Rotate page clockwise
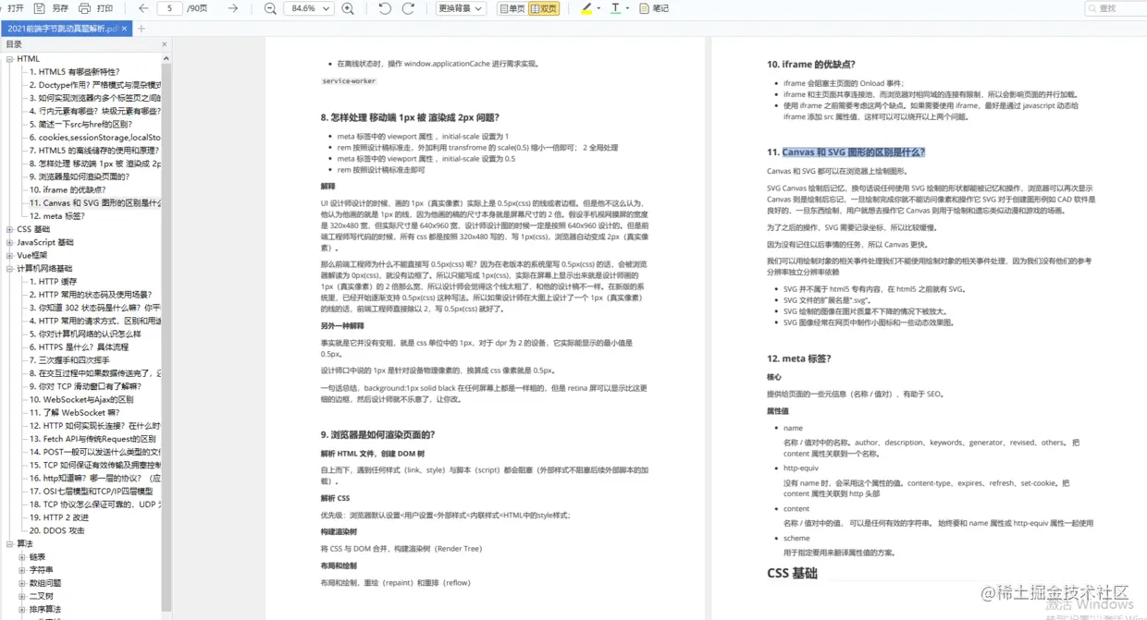 click(410, 8)
